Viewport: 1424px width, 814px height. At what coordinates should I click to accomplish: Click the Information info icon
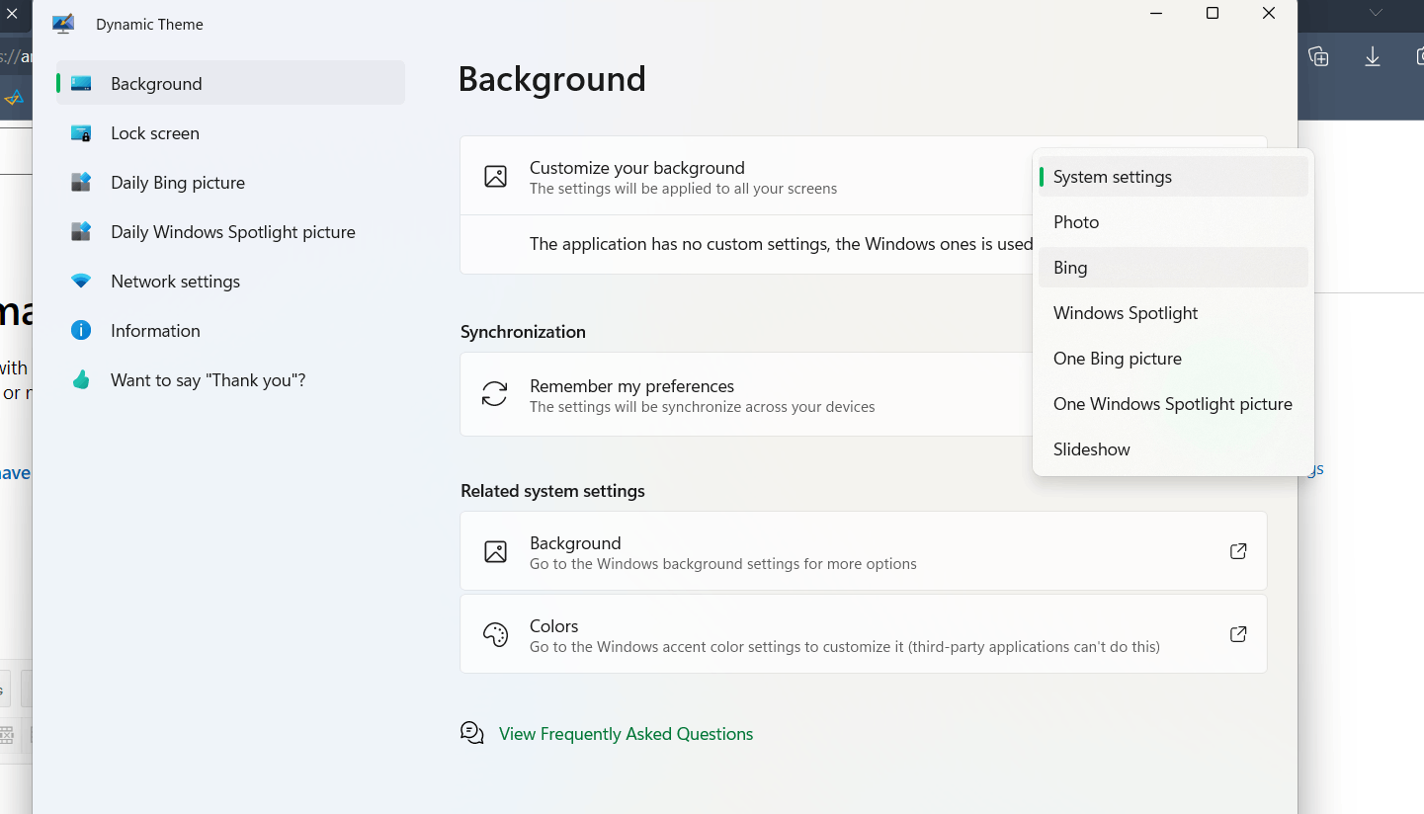(x=80, y=330)
